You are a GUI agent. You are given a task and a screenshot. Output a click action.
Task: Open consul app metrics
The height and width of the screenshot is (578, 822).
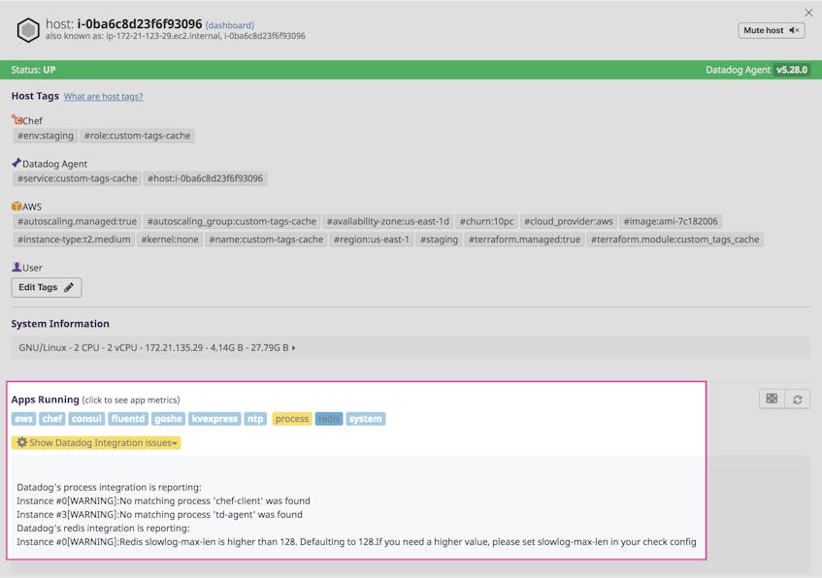86,419
